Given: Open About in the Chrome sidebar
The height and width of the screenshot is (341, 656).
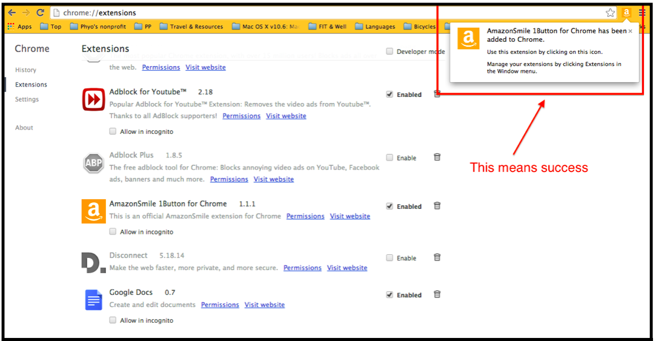Looking at the screenshot, I should pyautogui.click(x=24, y=128).
